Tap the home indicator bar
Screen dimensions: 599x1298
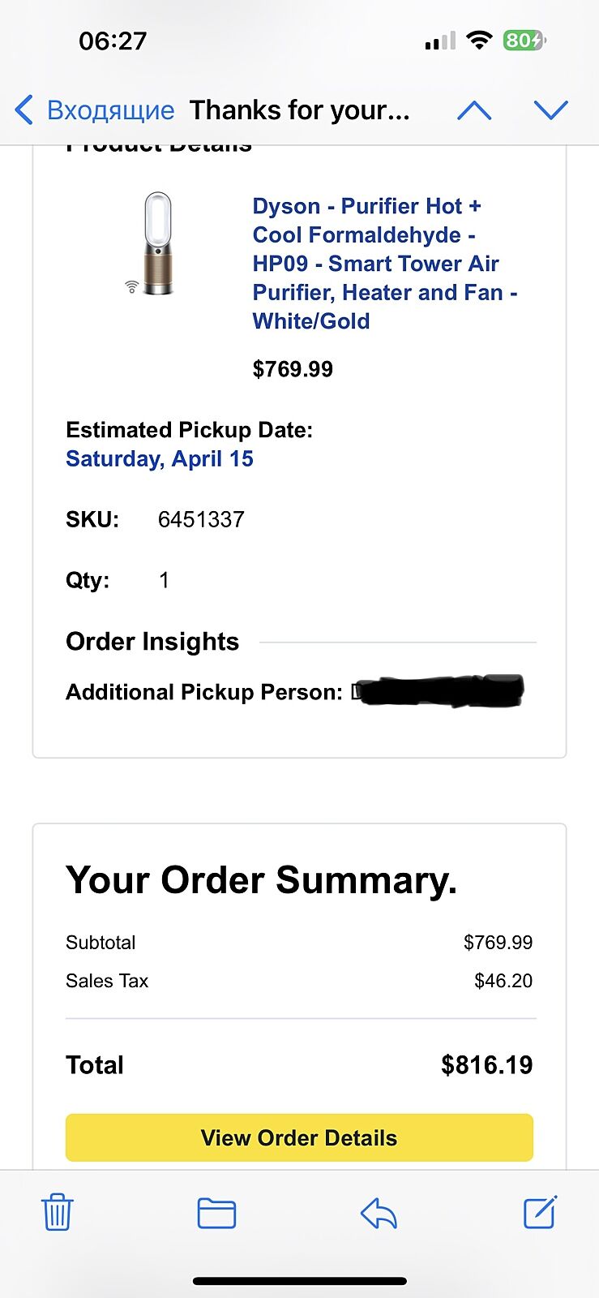click(x=299, y=1281)
